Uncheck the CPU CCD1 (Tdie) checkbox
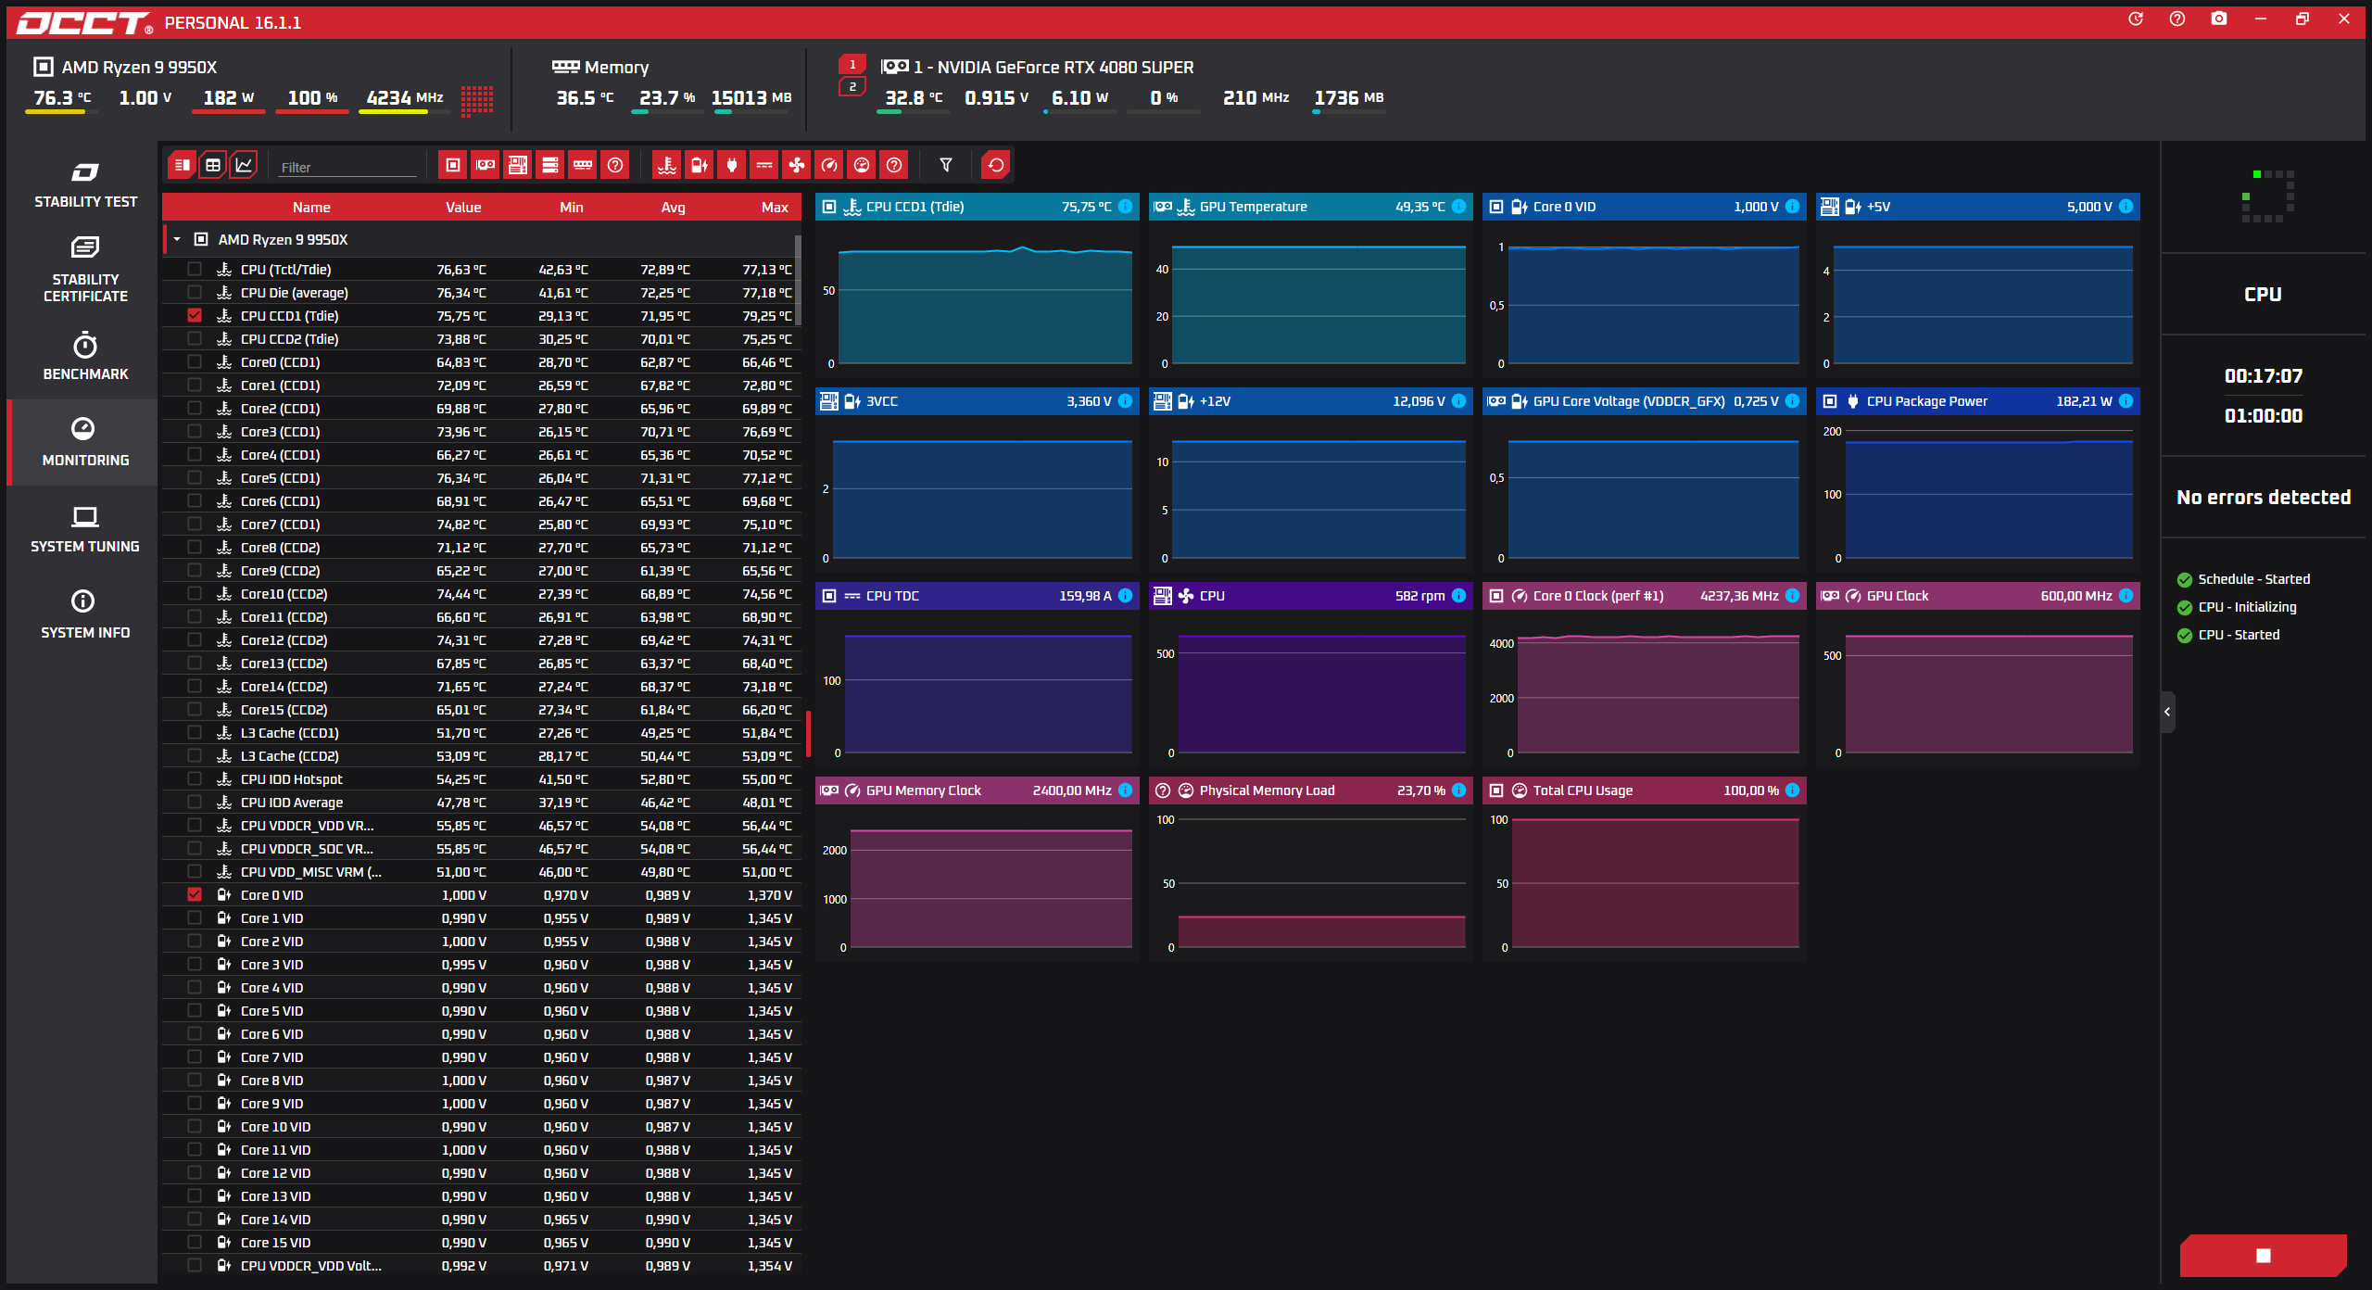2372x1290 pixels. click(195, 316)
